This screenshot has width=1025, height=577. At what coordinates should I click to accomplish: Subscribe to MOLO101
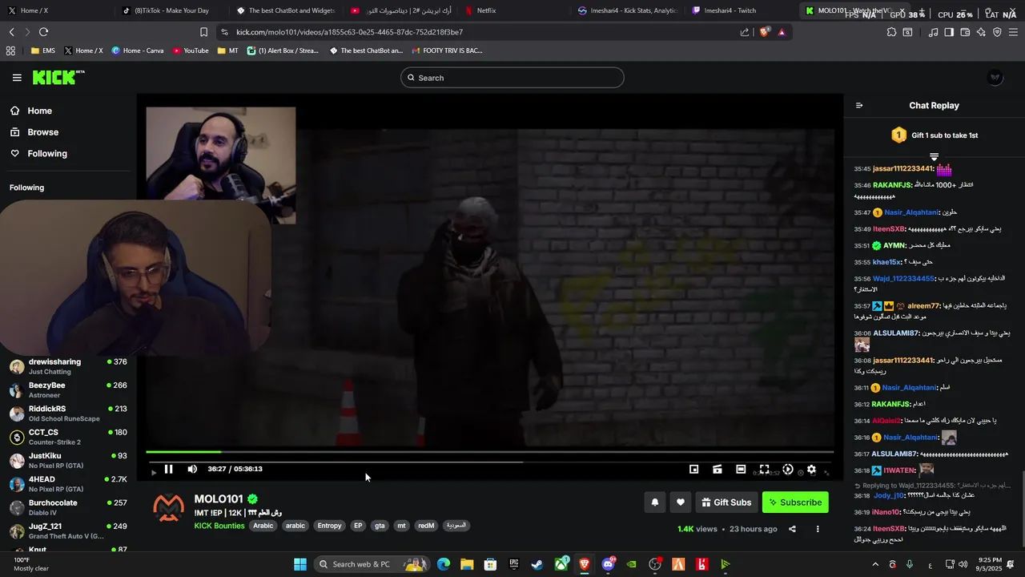tap(795, 502)
